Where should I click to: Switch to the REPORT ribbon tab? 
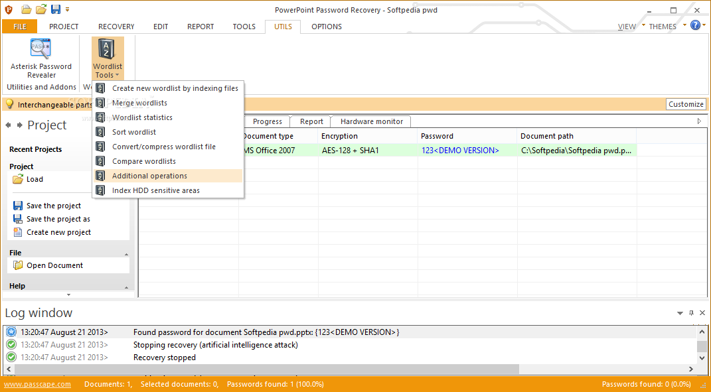point(200,27)
